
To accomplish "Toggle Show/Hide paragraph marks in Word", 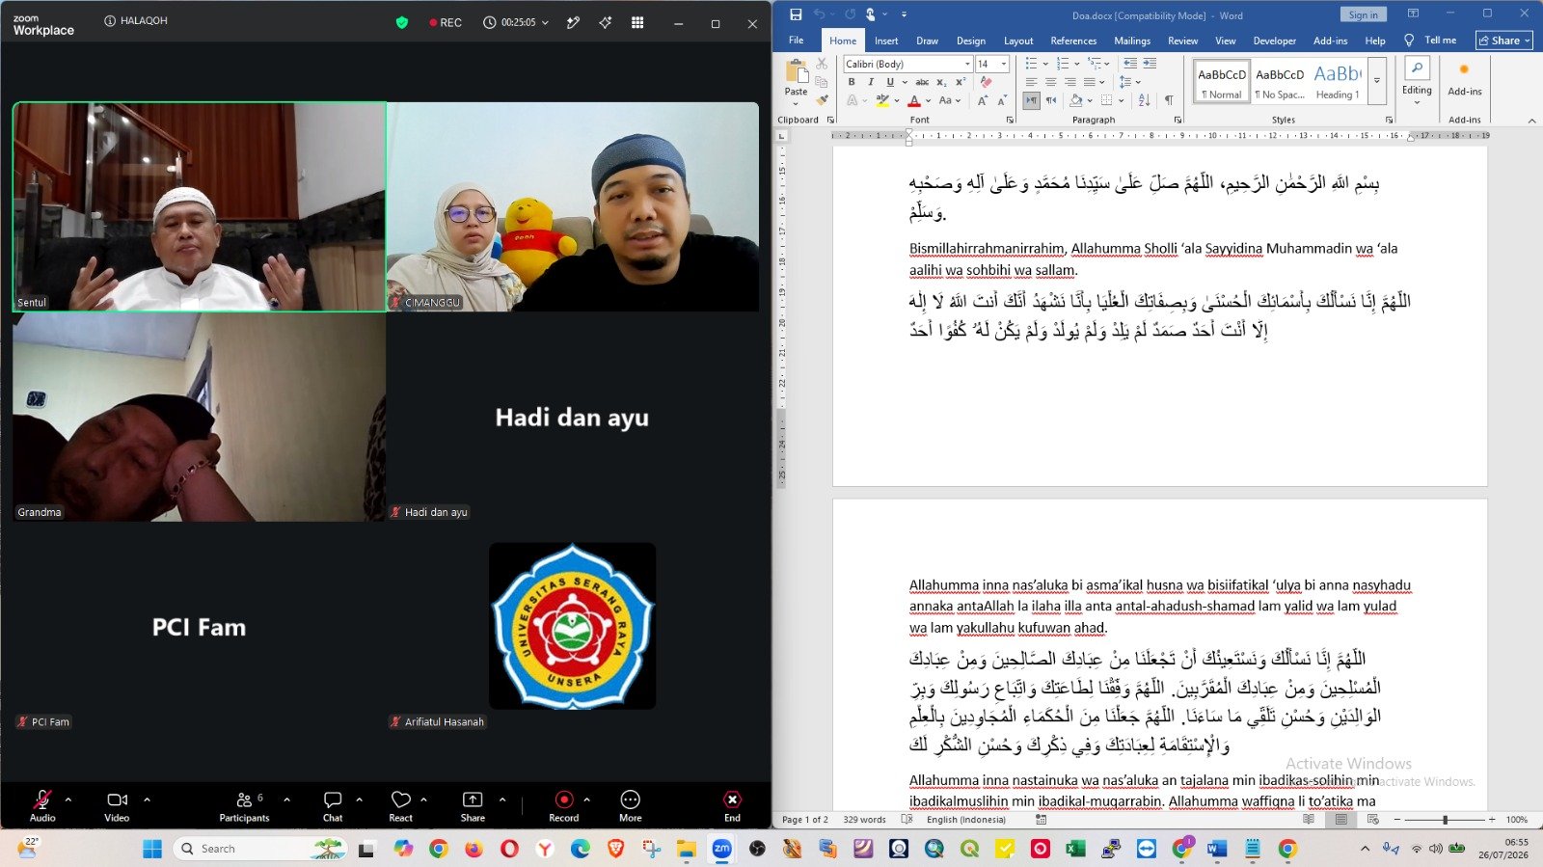I will pyautogui.click(x=1169, y=100).
